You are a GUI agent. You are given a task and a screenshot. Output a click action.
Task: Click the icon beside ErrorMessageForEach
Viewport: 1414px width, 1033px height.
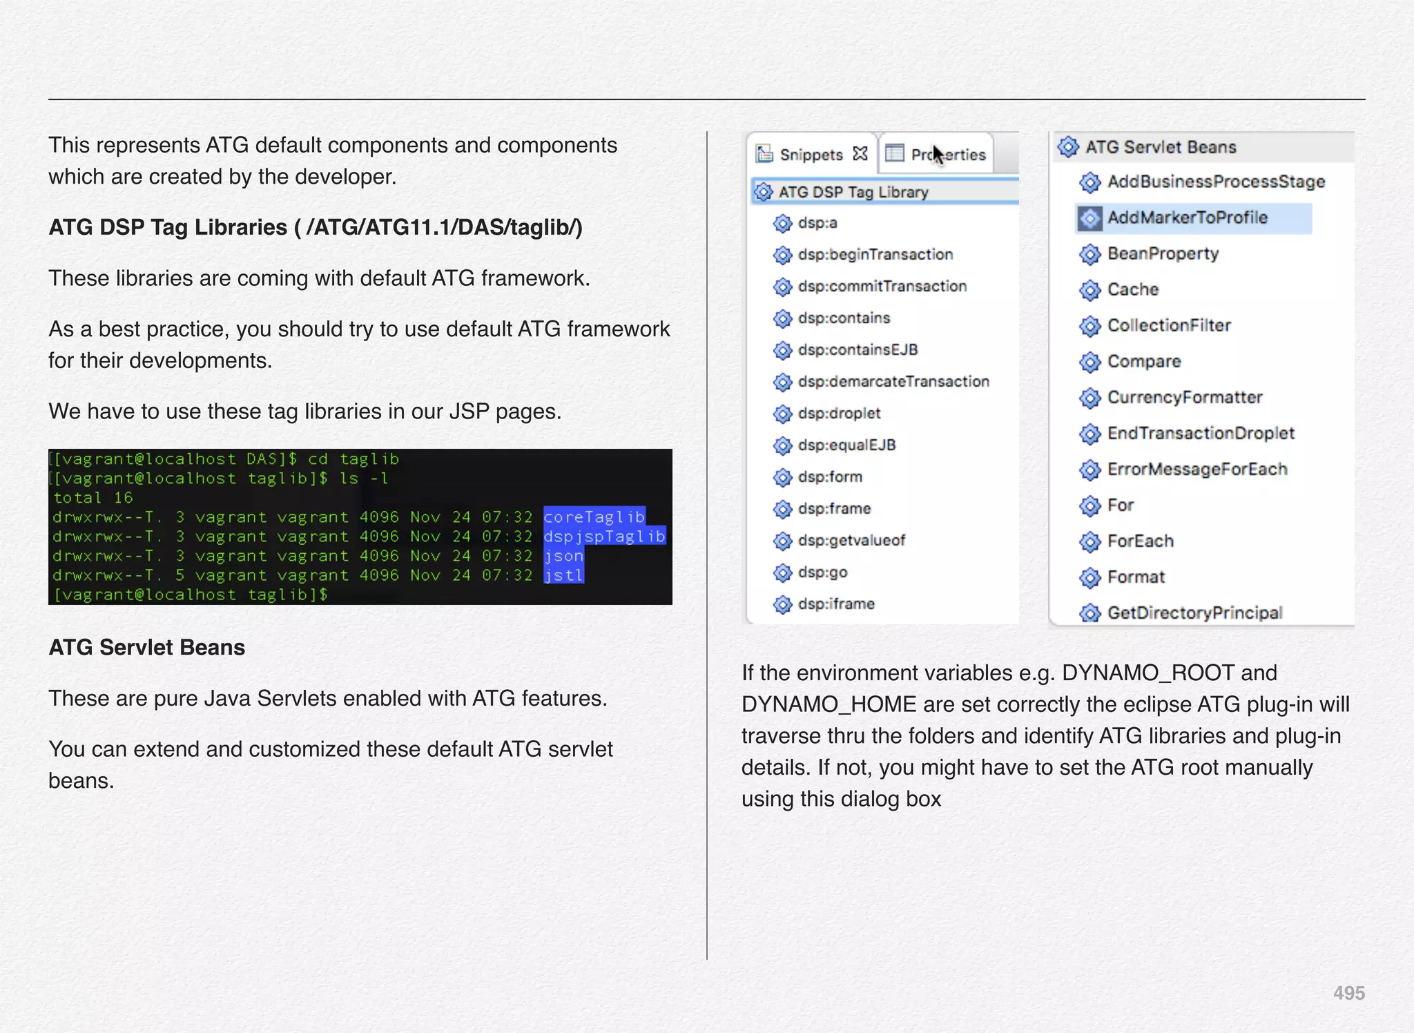coord(1089,470)
